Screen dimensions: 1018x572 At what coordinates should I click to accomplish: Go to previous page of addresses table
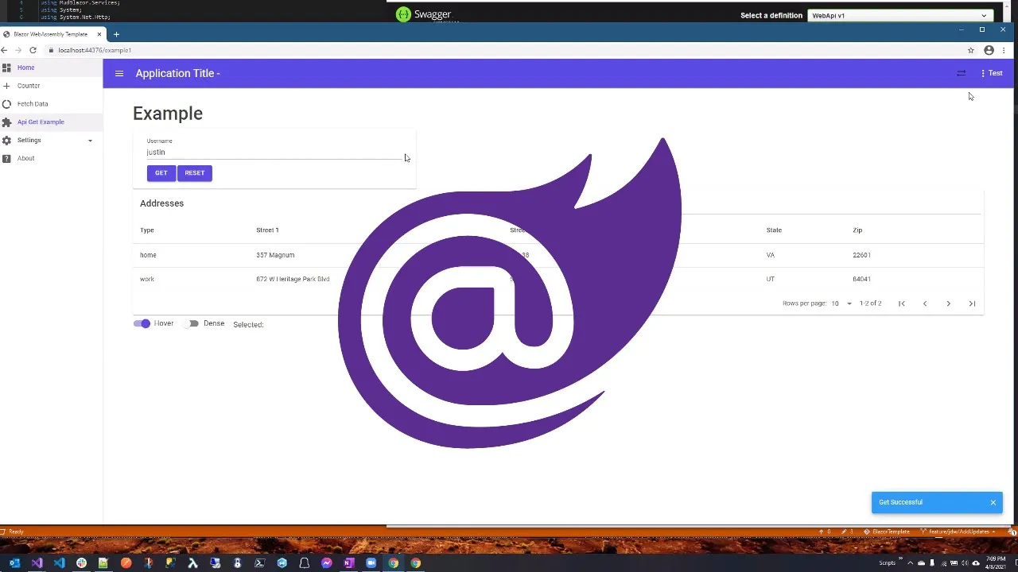pos(925,303)
